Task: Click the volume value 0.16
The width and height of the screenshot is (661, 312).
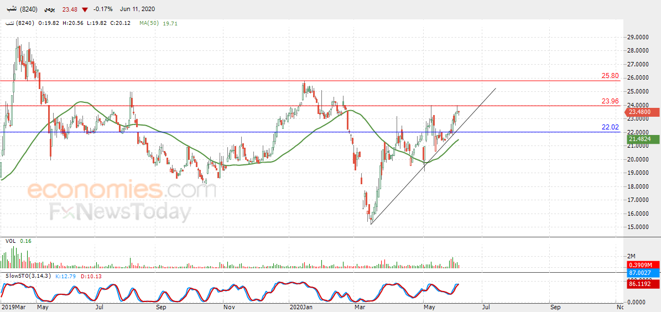Action: pyautogui.click(x=25, y=241)
